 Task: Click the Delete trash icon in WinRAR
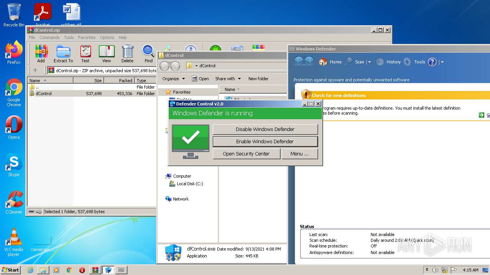[x=127, y=54]
